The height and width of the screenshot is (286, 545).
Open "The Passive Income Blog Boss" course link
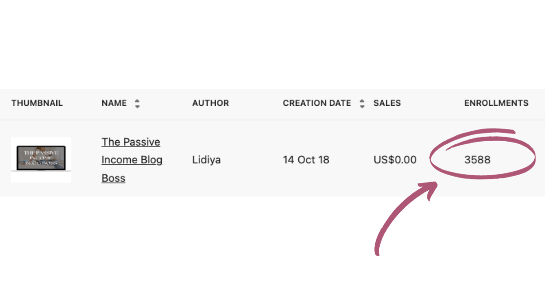[x=131, y=160]
